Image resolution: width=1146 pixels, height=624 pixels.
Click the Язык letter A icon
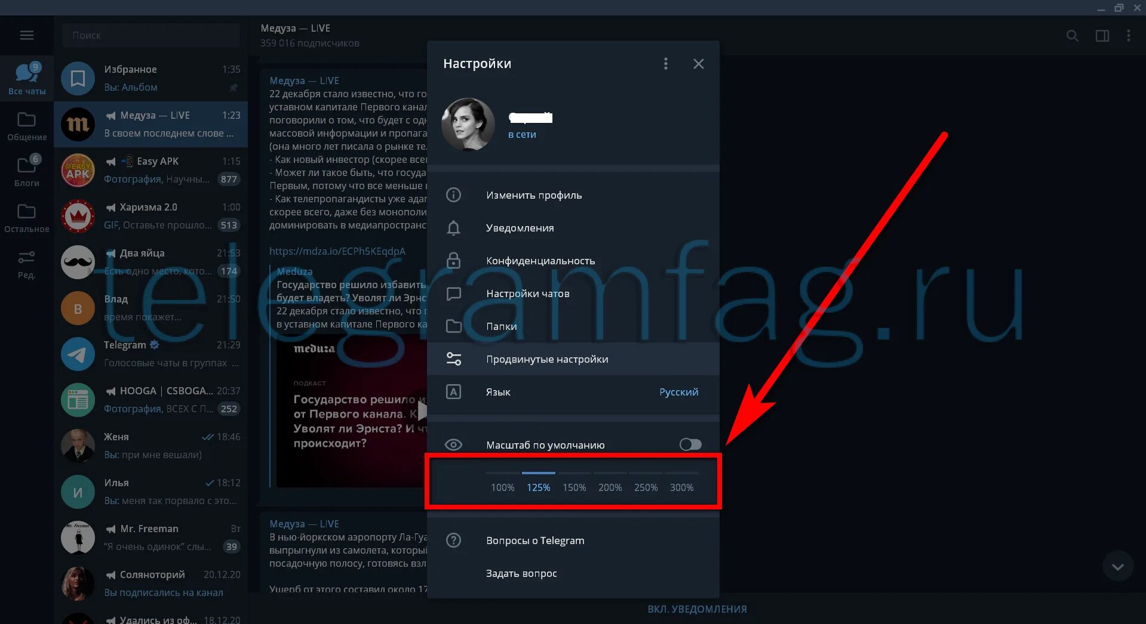click(x=453, y=392)
